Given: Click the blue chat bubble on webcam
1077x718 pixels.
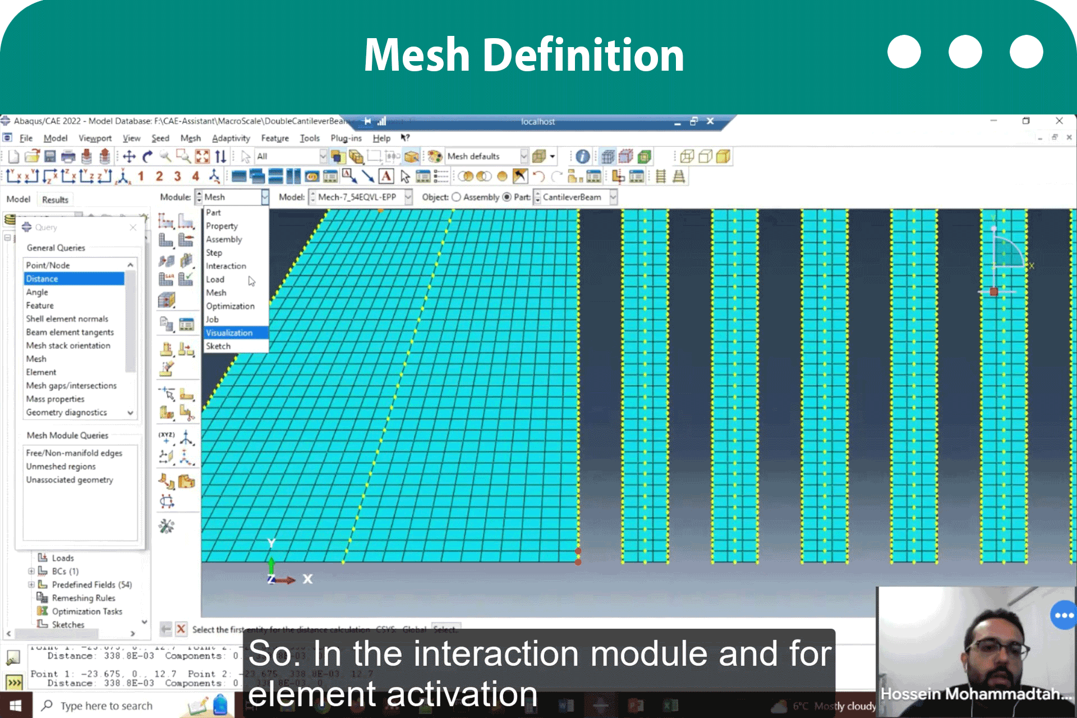Looking at the screenshot, I should tap(1064, 615).
